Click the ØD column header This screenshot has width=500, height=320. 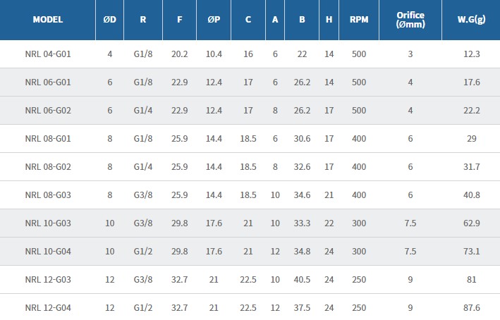coord(109,20)
